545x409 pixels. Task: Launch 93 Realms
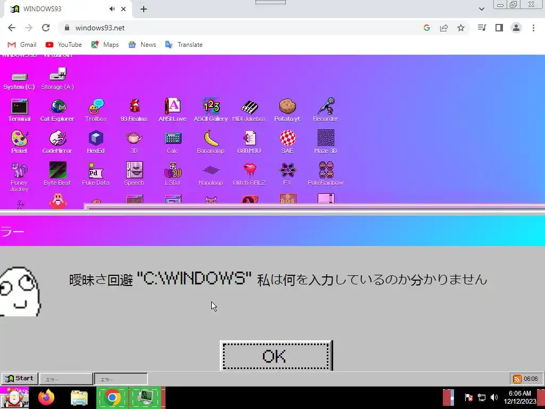[134, 110]
